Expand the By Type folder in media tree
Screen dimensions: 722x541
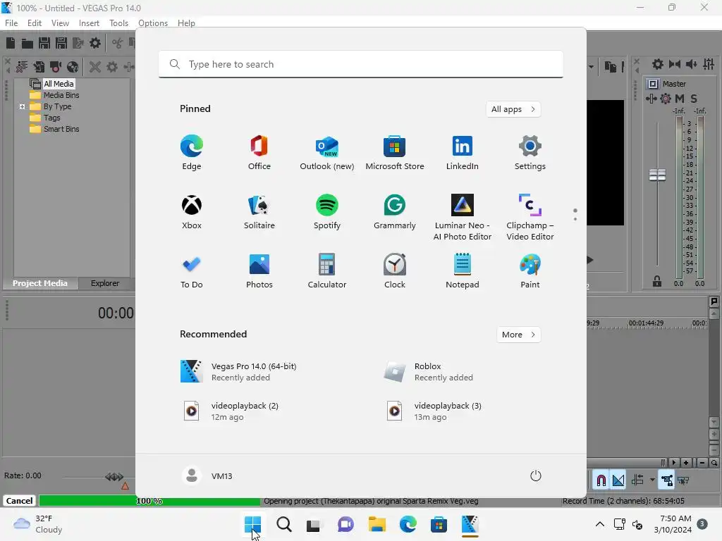coord(22,107)
